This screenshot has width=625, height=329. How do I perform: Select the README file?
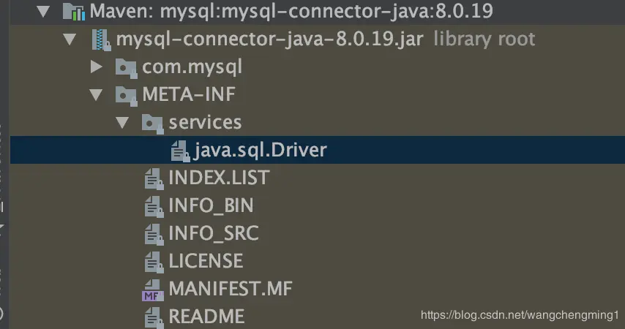206,317
